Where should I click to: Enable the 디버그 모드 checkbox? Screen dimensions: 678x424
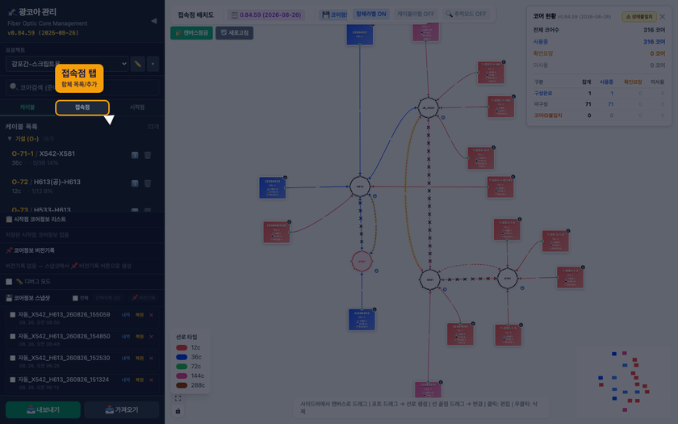pyautogui.click(x=9, y=282)
